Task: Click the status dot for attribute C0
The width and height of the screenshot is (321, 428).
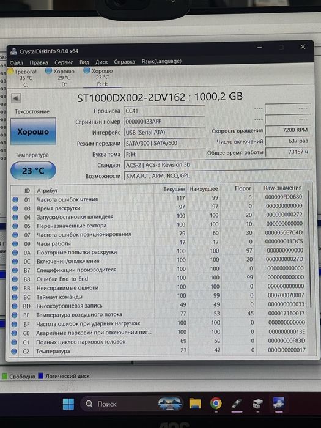Action: click(x=15, y=333)
